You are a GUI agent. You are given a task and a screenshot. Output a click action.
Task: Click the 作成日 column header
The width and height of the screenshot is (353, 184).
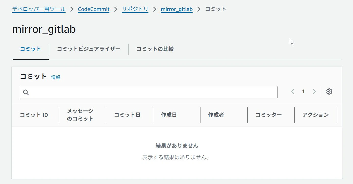pyautogui.click(x=169, y=115)
